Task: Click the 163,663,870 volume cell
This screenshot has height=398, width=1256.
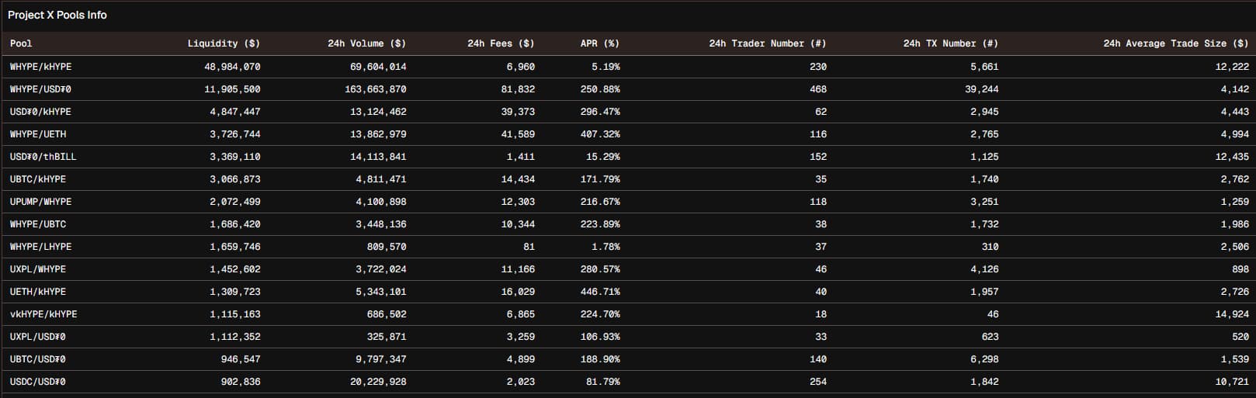Action: [x=375, y=89]
